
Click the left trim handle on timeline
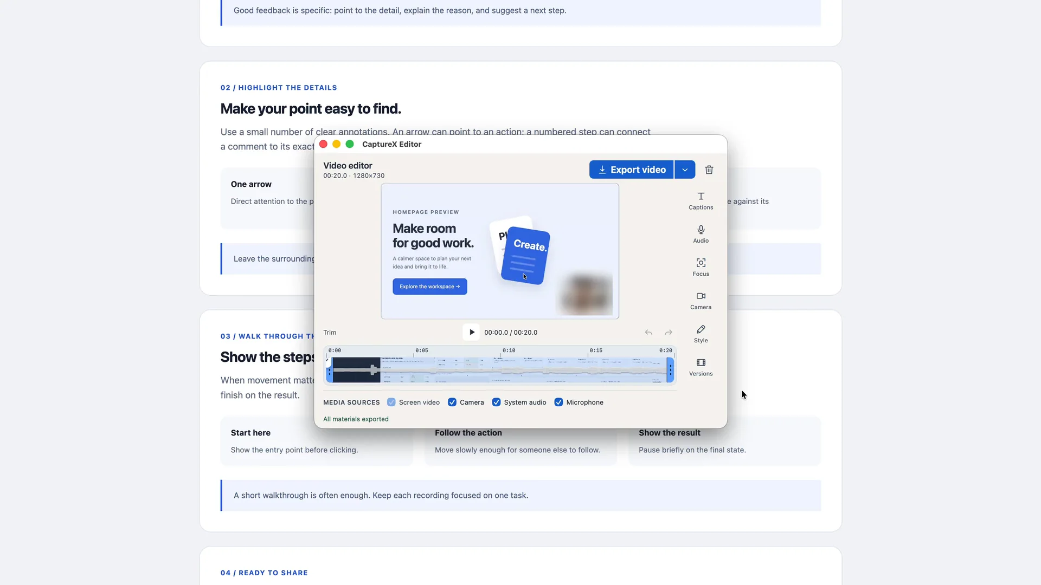(329, 370)
